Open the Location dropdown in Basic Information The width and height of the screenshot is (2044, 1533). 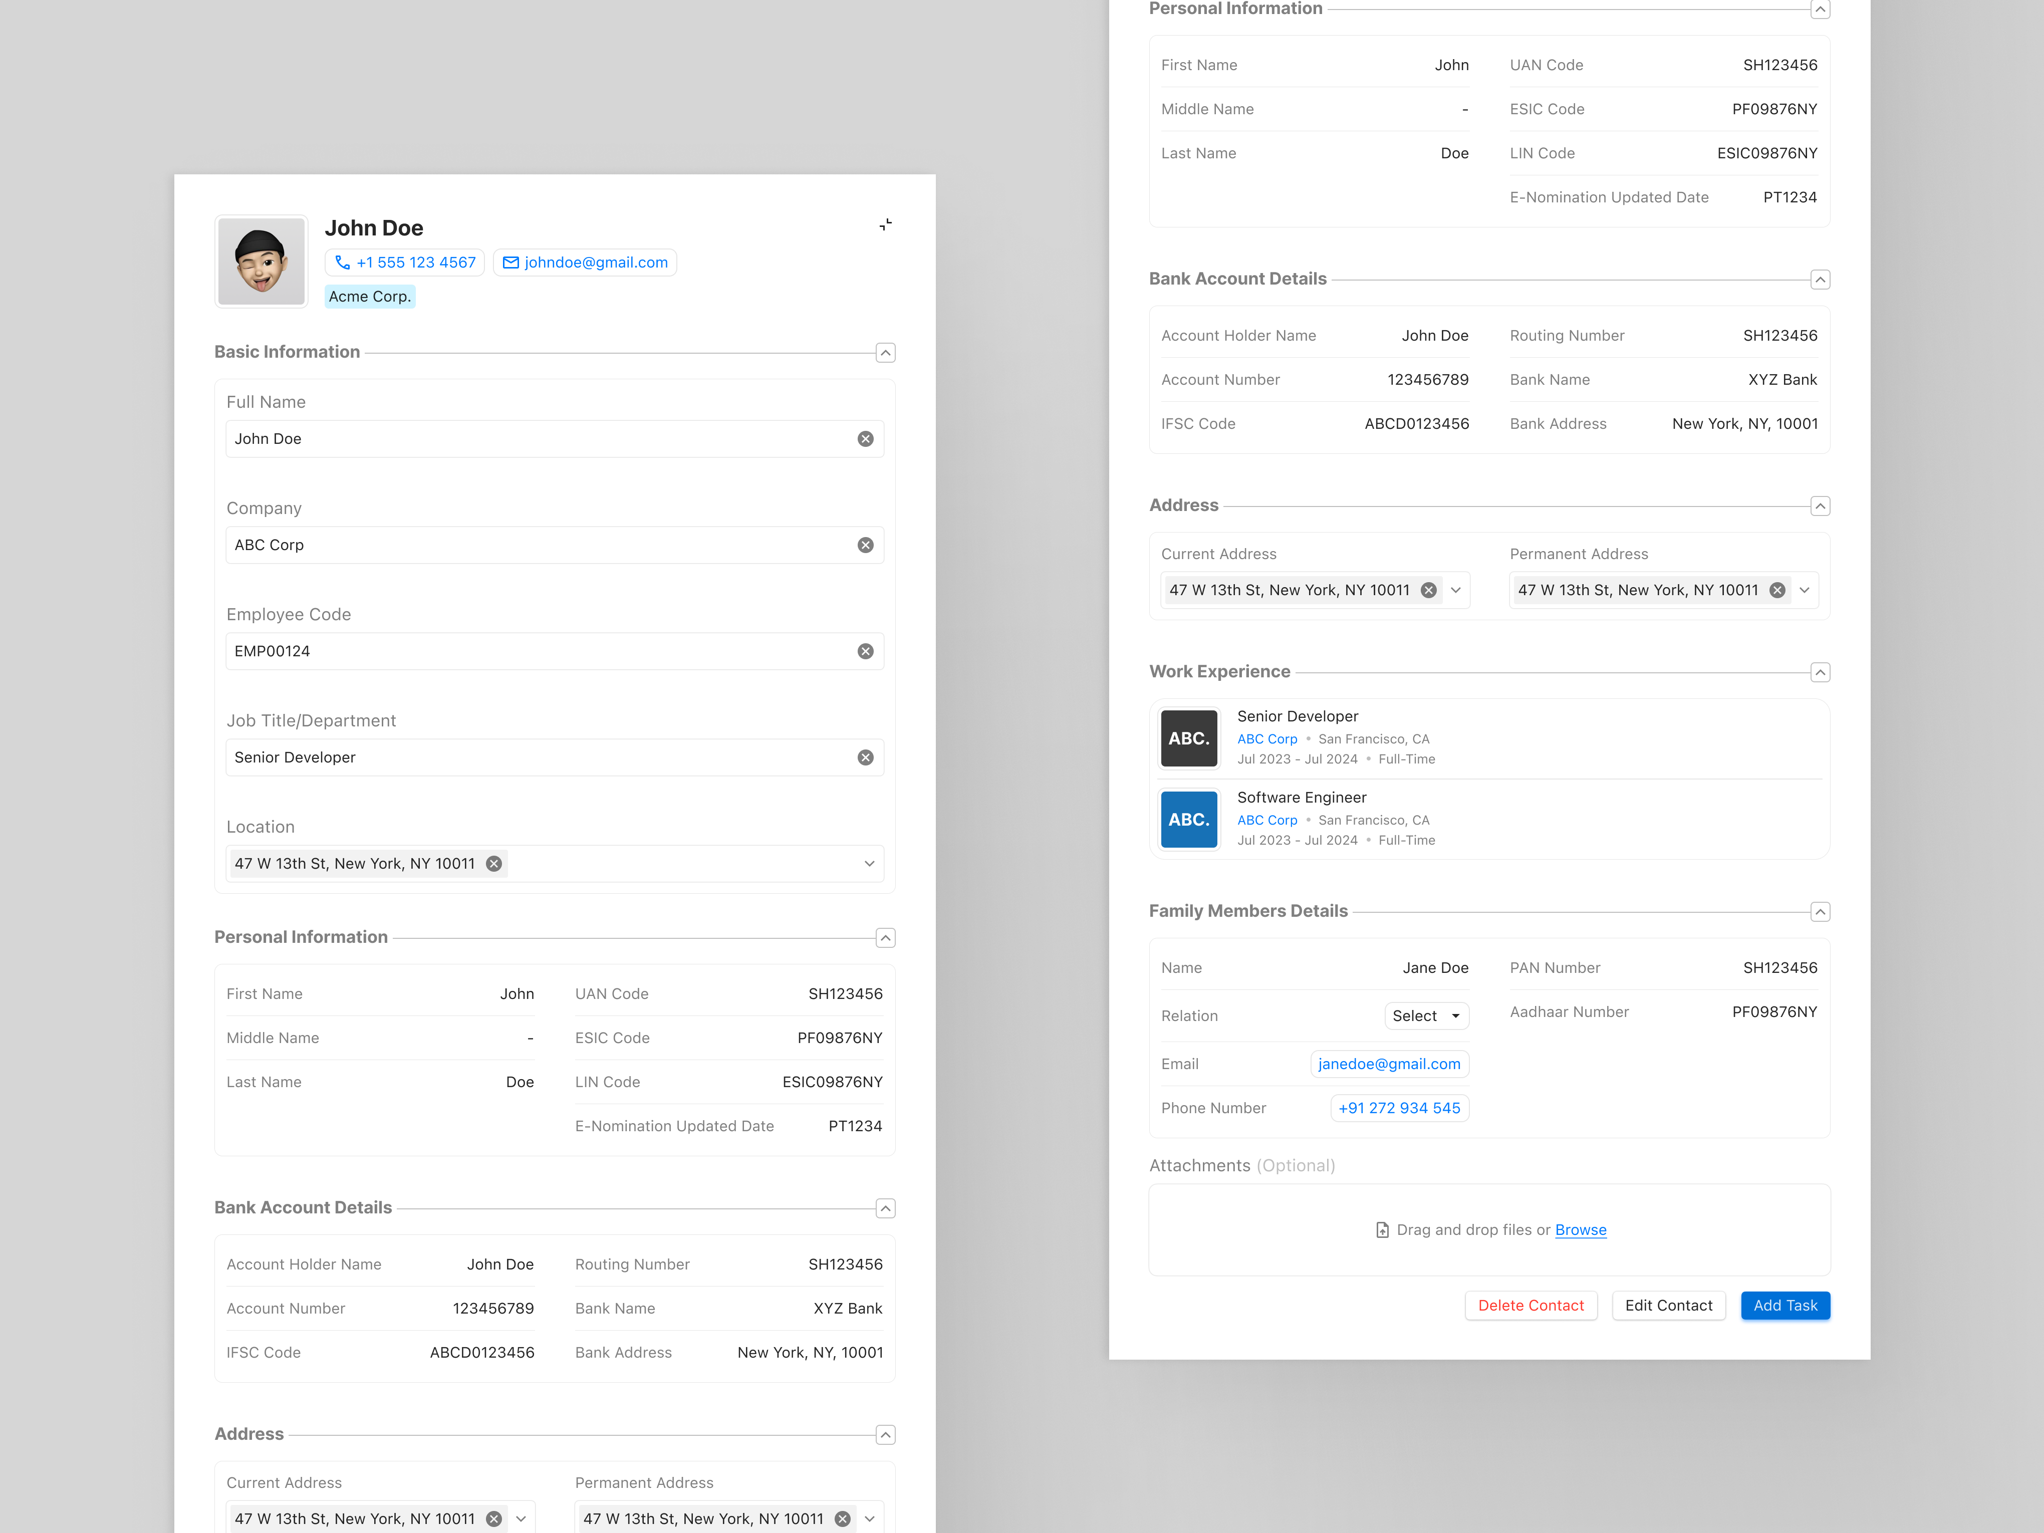point(869,863)
